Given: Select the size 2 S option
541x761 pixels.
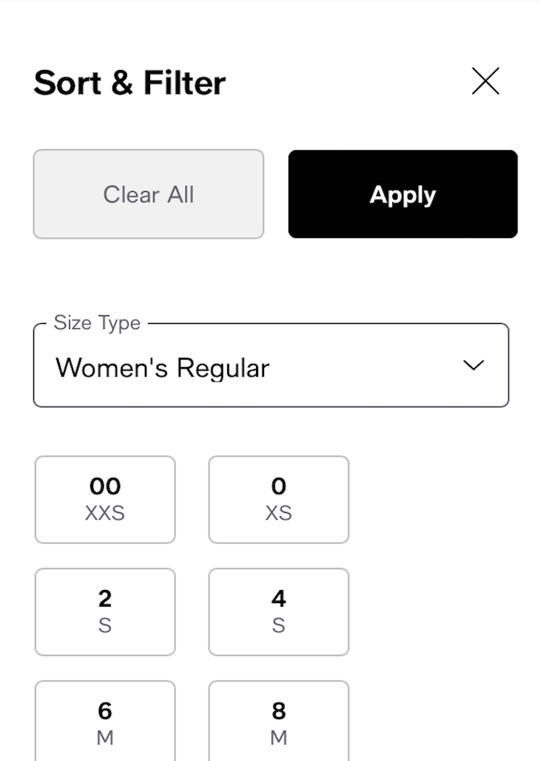Looking at the screenshot, I should [105, 612].
